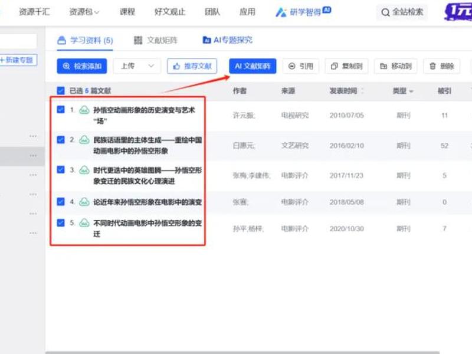The width and height of the screenshot is (472, 354).
Task: Click date cell 2020/10/30
Action: pos(346,229)
